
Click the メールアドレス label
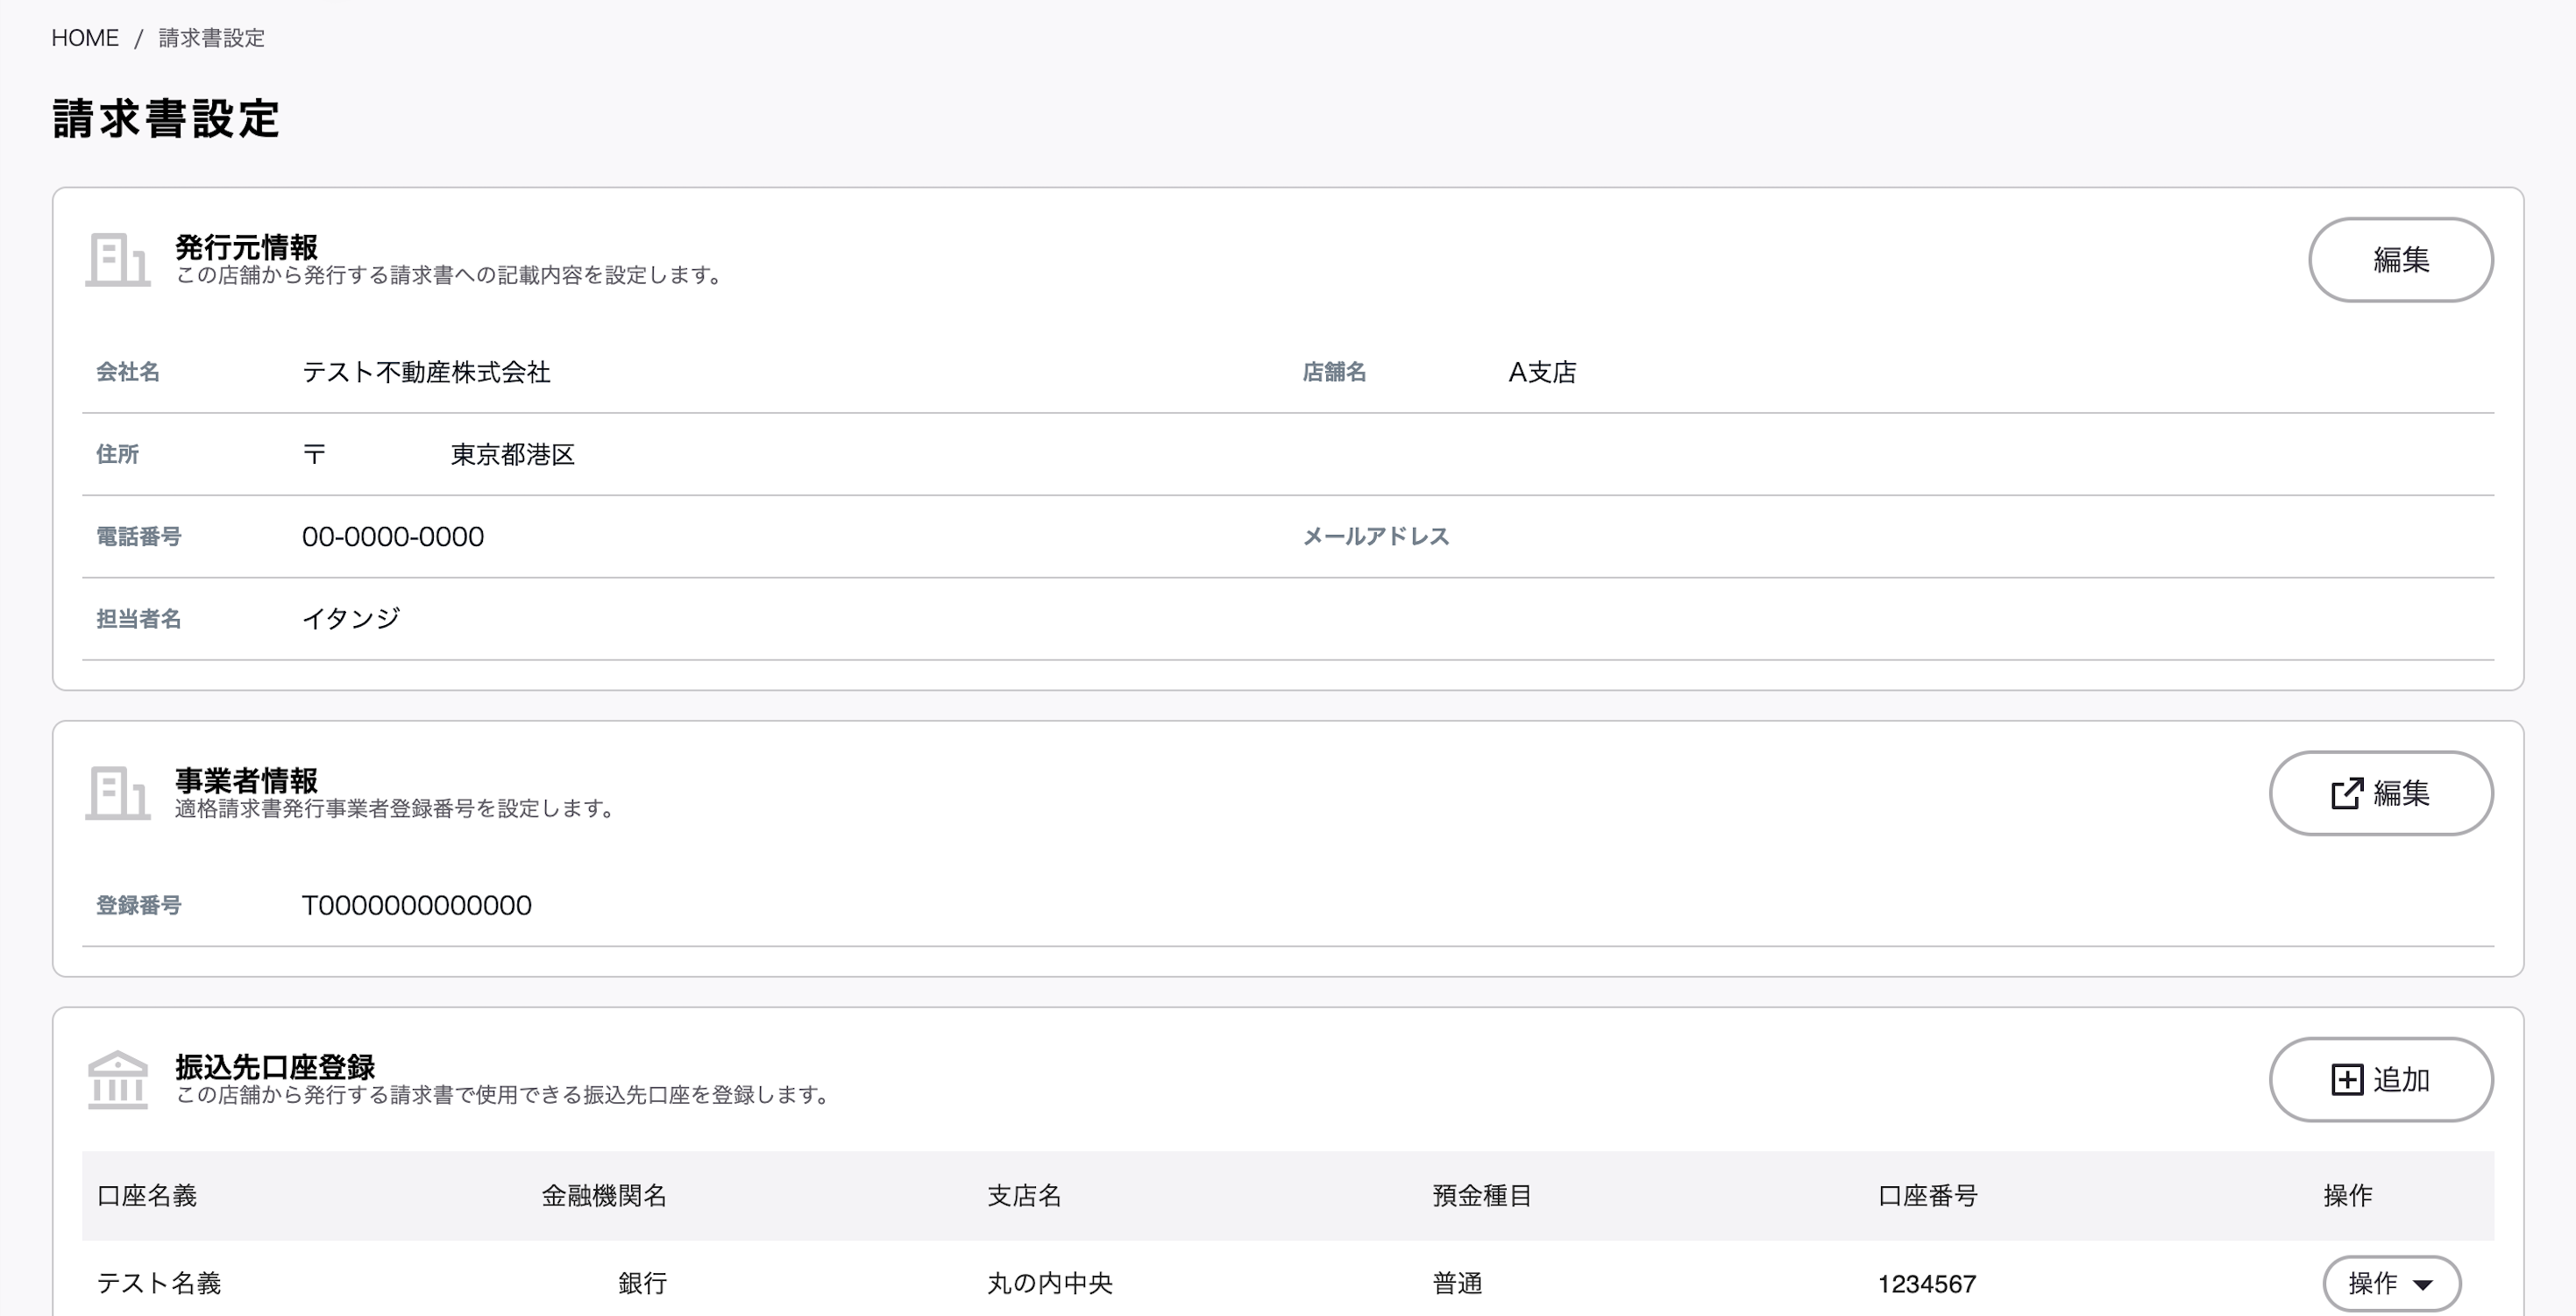click(x=1376, y=537)
